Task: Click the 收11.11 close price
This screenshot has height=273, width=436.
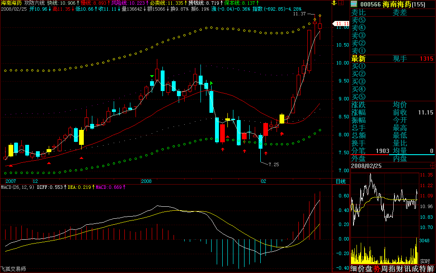Action: 107,9
